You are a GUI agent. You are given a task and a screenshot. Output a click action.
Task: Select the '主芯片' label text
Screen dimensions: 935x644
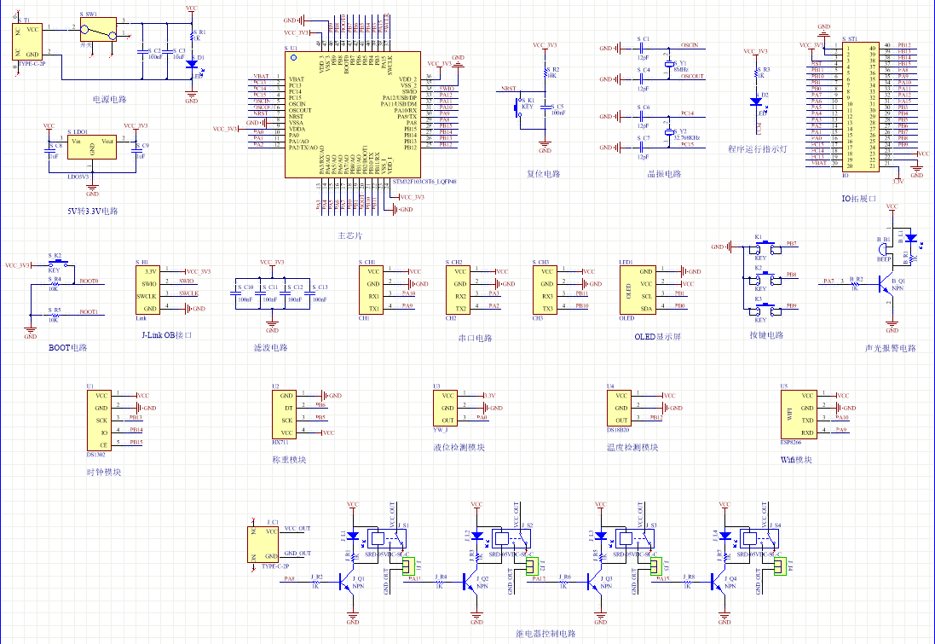point(350,235)
